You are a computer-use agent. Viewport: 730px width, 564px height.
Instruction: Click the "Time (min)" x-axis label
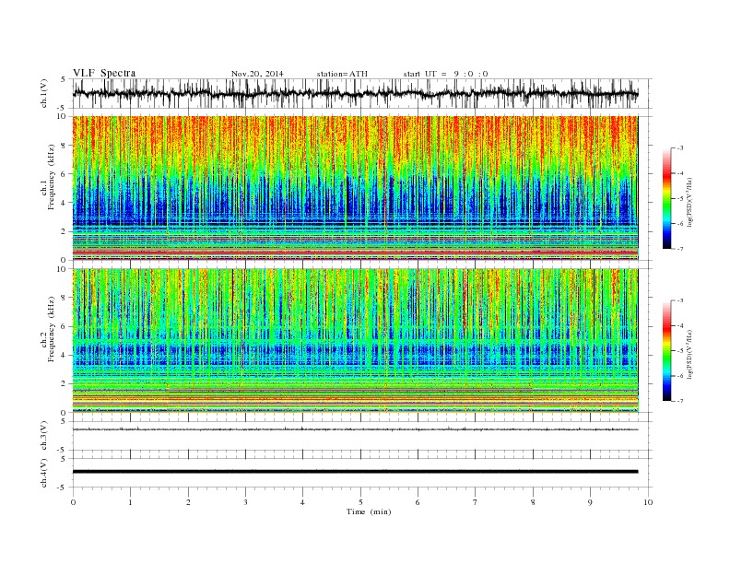pos(369,511)
